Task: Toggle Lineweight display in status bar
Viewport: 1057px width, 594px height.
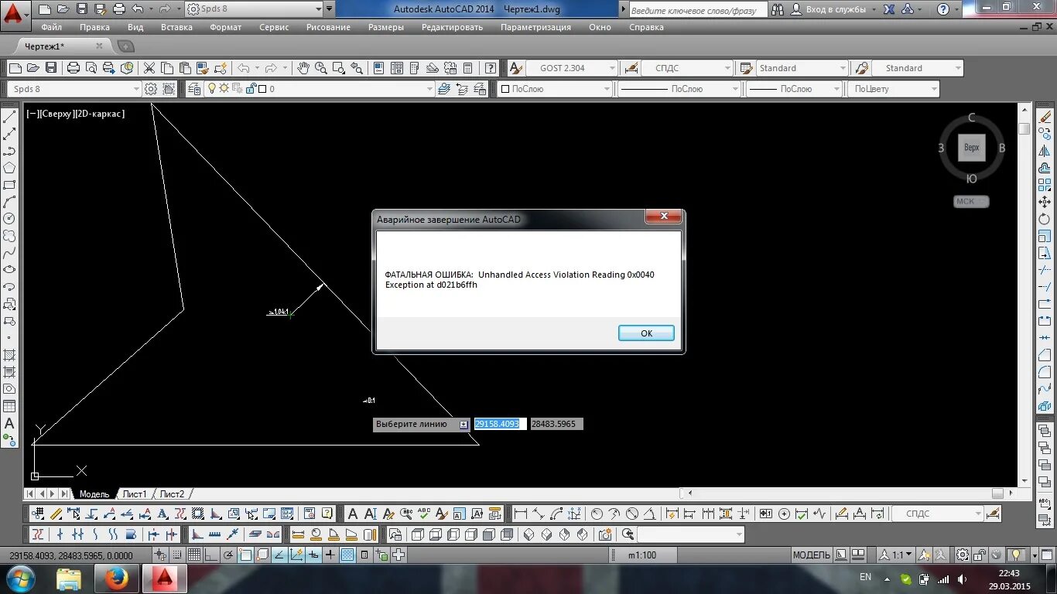Action: pos(330,555)
